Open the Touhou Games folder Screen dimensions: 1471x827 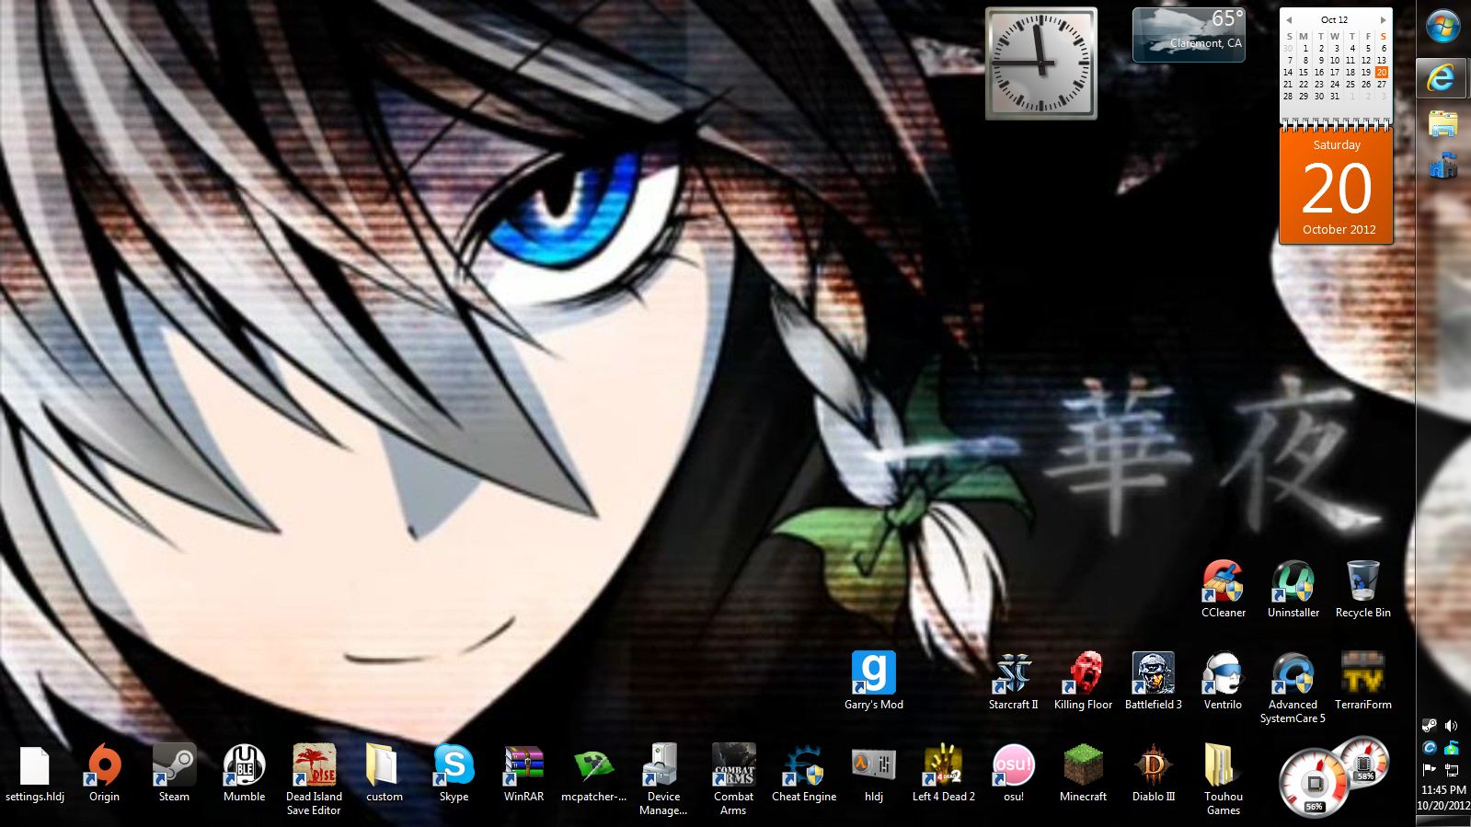tap(1223, 779)
